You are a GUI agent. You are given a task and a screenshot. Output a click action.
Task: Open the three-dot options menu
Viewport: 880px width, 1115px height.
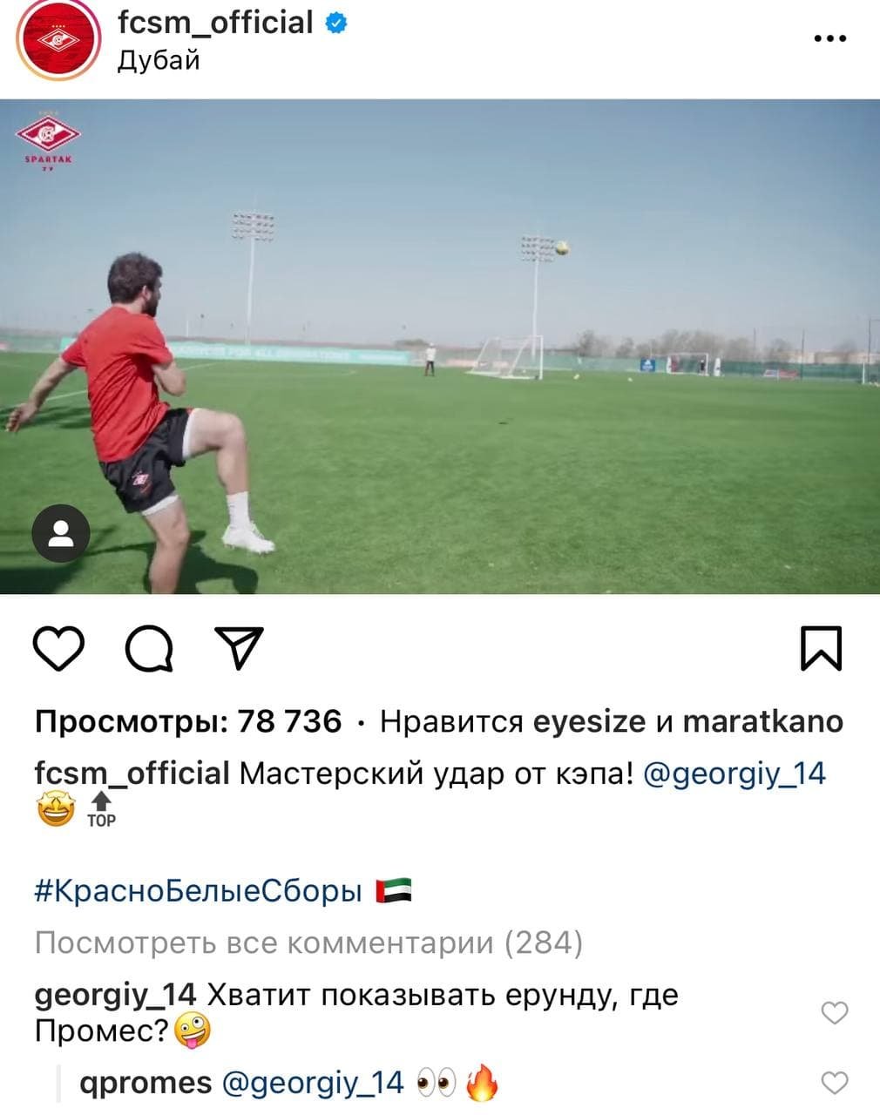tap(829, 38)
